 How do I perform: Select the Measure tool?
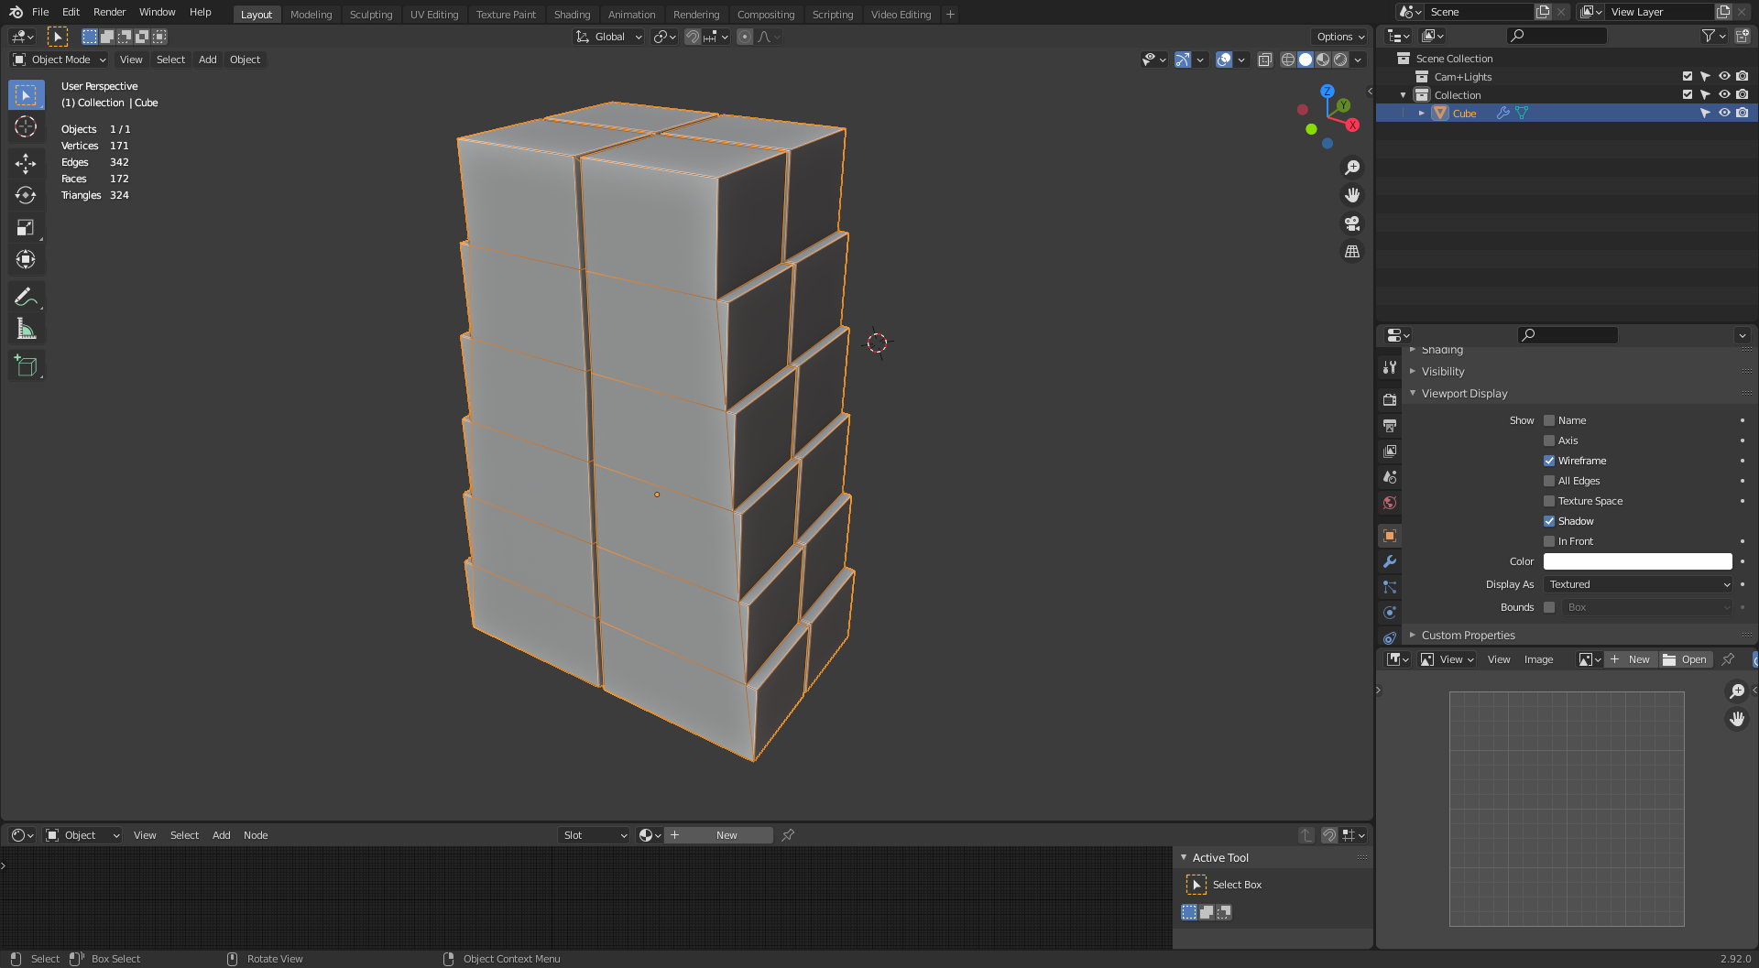[x=26, y=330]
